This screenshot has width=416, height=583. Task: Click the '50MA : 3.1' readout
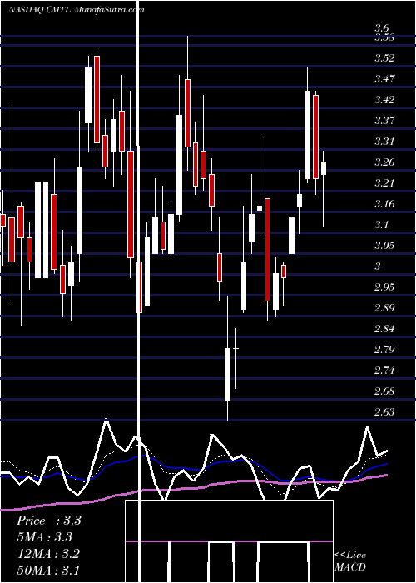[x=48, y=571]
